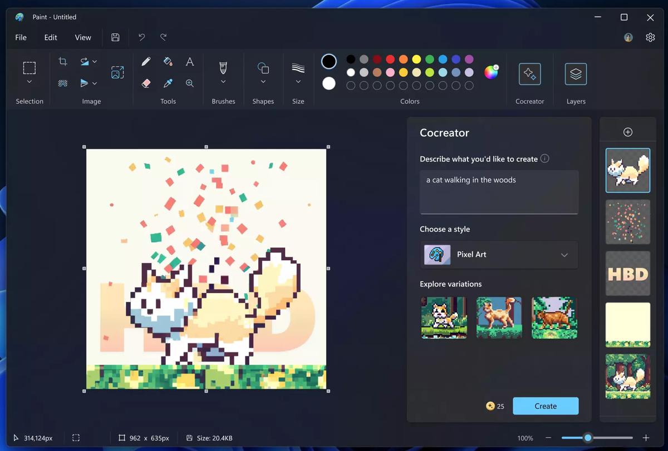Click the Save icon
The image size is (668, 451).
(115, 37)
